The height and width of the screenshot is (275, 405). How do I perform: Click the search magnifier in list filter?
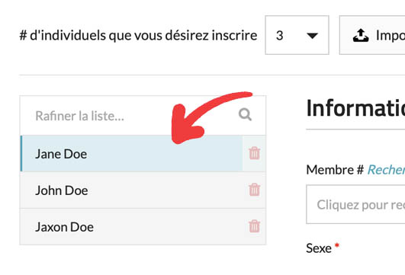(x=245, y=115)
